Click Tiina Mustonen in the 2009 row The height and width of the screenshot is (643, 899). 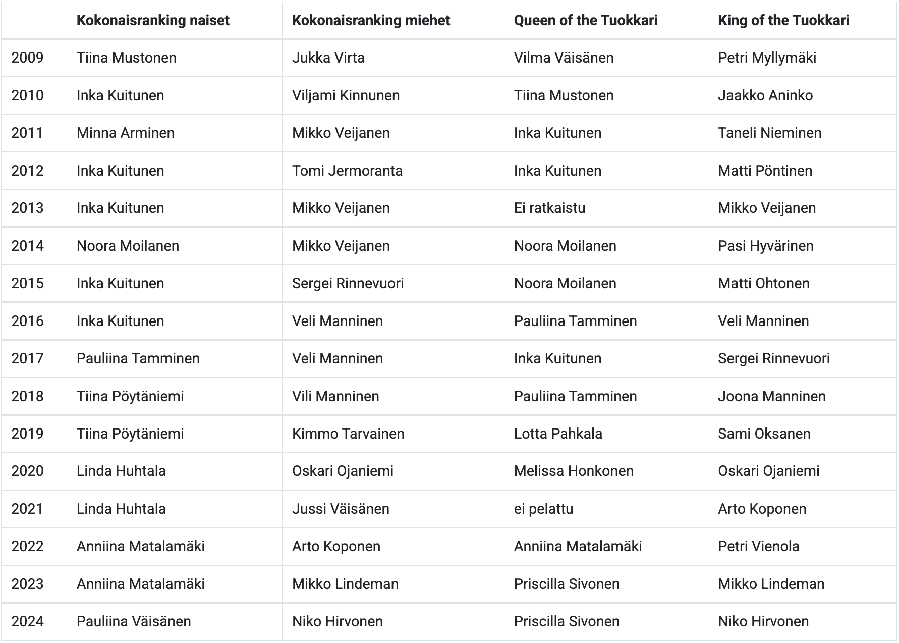point(127,58)
